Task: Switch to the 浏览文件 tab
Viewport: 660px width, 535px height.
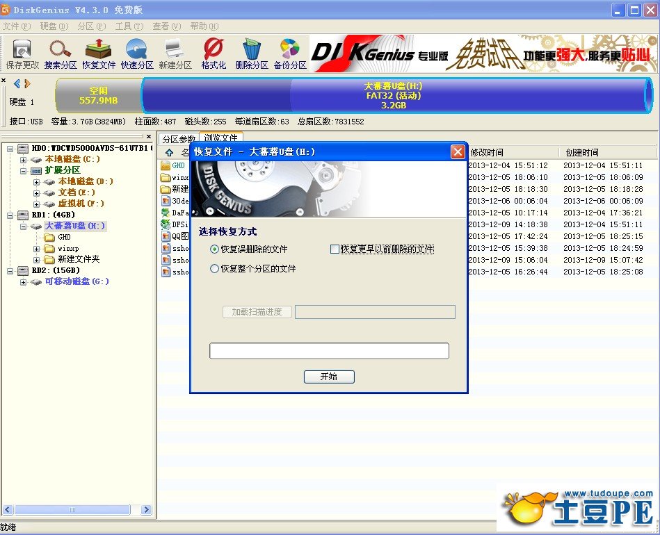Action: coord(220,138)
